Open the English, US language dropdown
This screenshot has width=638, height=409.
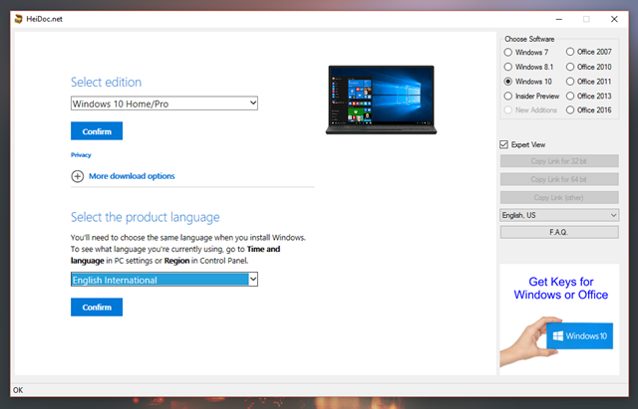pyautogui.click(x=558, y=214)
